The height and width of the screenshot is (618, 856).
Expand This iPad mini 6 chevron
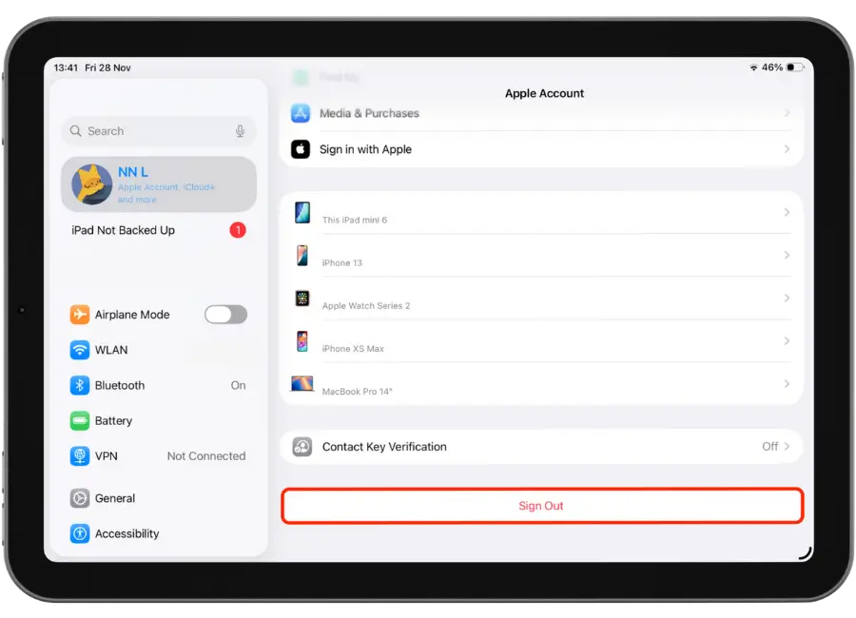(787, 213)
